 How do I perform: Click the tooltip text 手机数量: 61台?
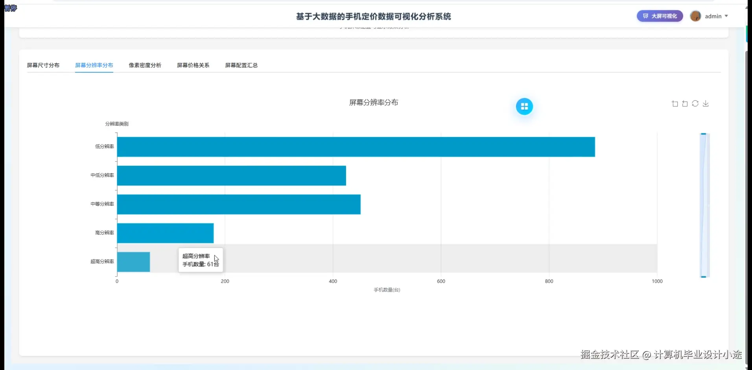201,264
